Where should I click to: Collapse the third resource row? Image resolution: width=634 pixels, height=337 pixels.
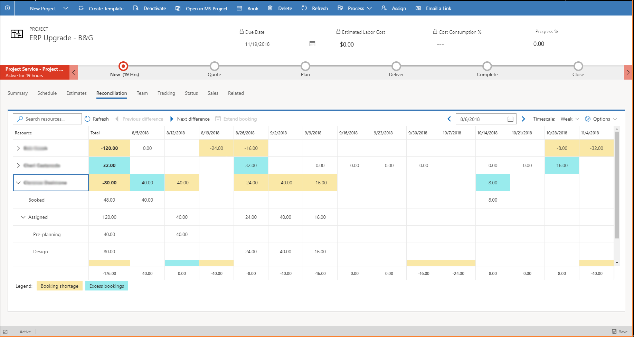[x=18, y=183]
